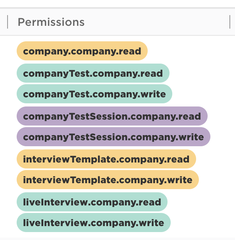The width and height of the screenshot is (235, 240).
Task: Click the first green permission tag in the list
Action: tap(93, 73)
